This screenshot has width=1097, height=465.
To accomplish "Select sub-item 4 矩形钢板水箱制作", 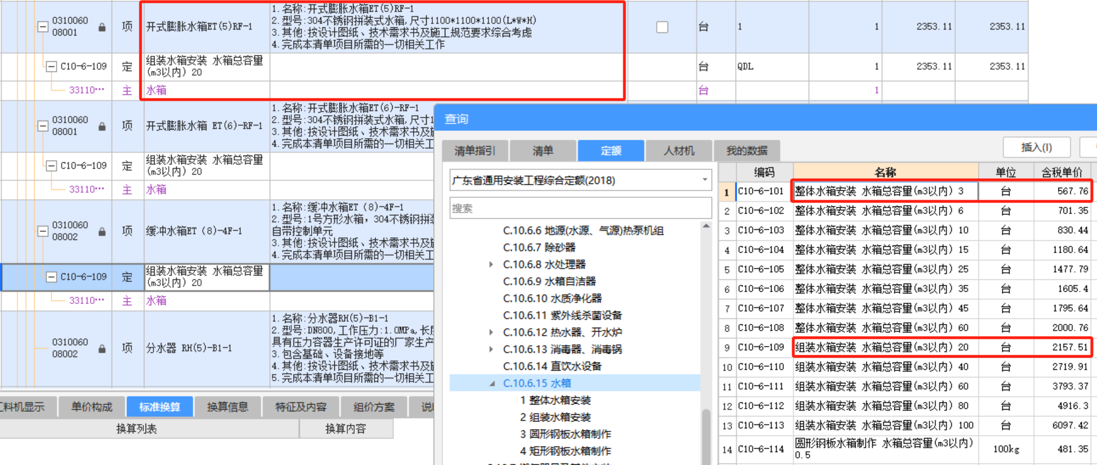I will 565,451.
